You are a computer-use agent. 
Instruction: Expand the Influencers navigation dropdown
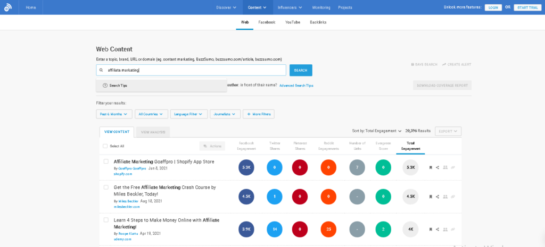click(x=290, y=7)
